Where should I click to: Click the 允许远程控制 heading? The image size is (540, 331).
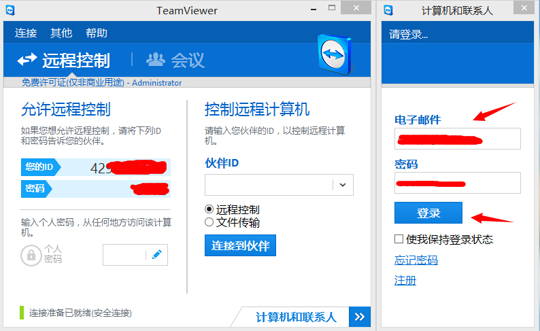66,109
